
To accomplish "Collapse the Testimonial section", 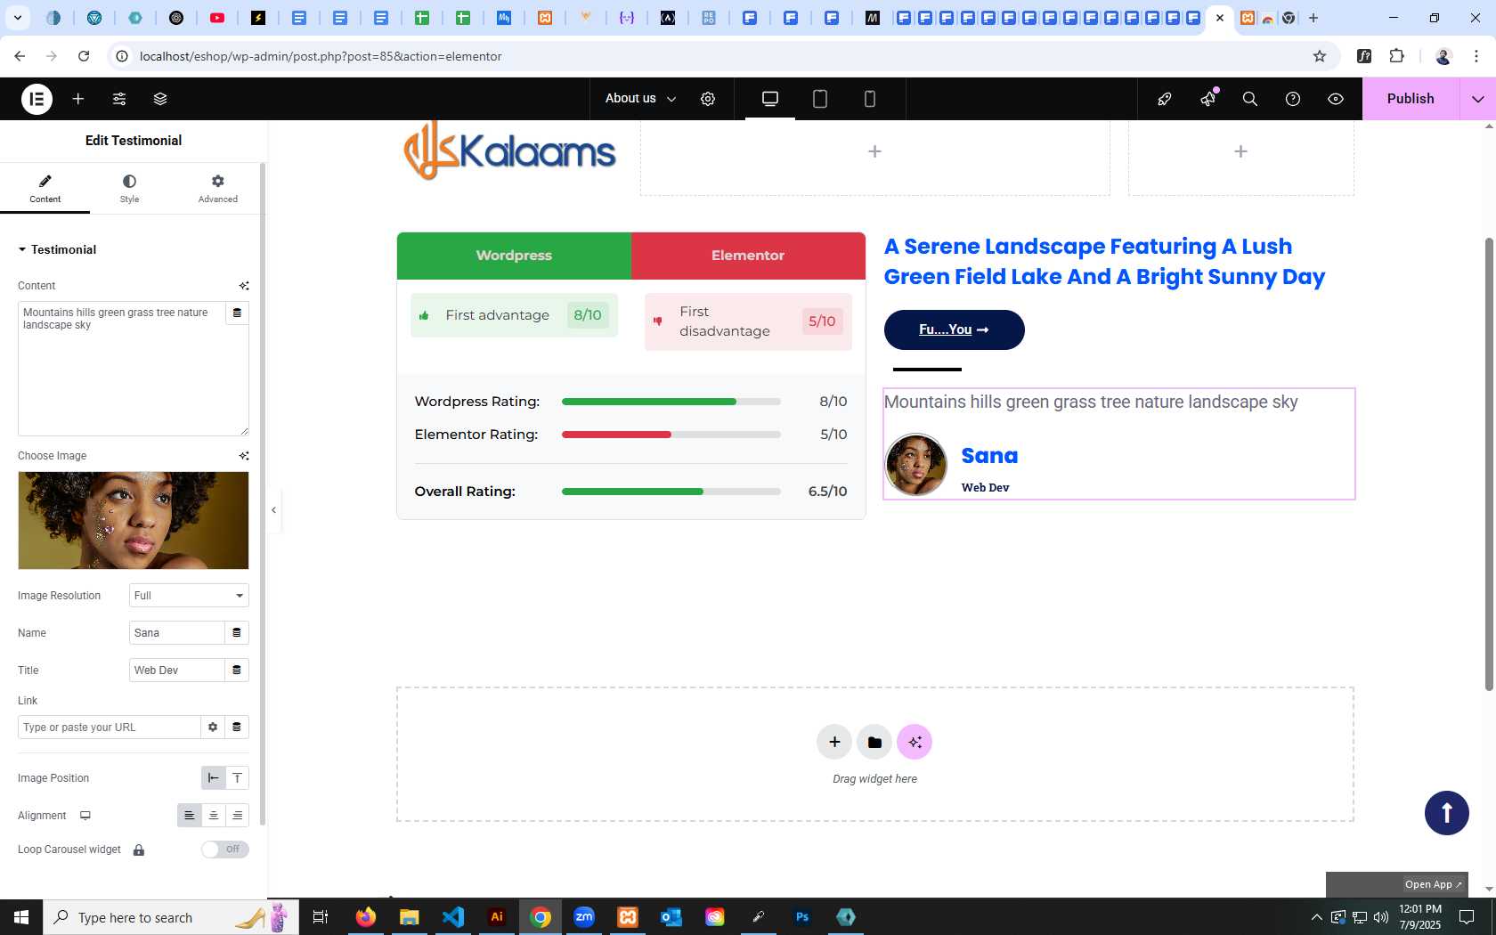I will [57, 249].
